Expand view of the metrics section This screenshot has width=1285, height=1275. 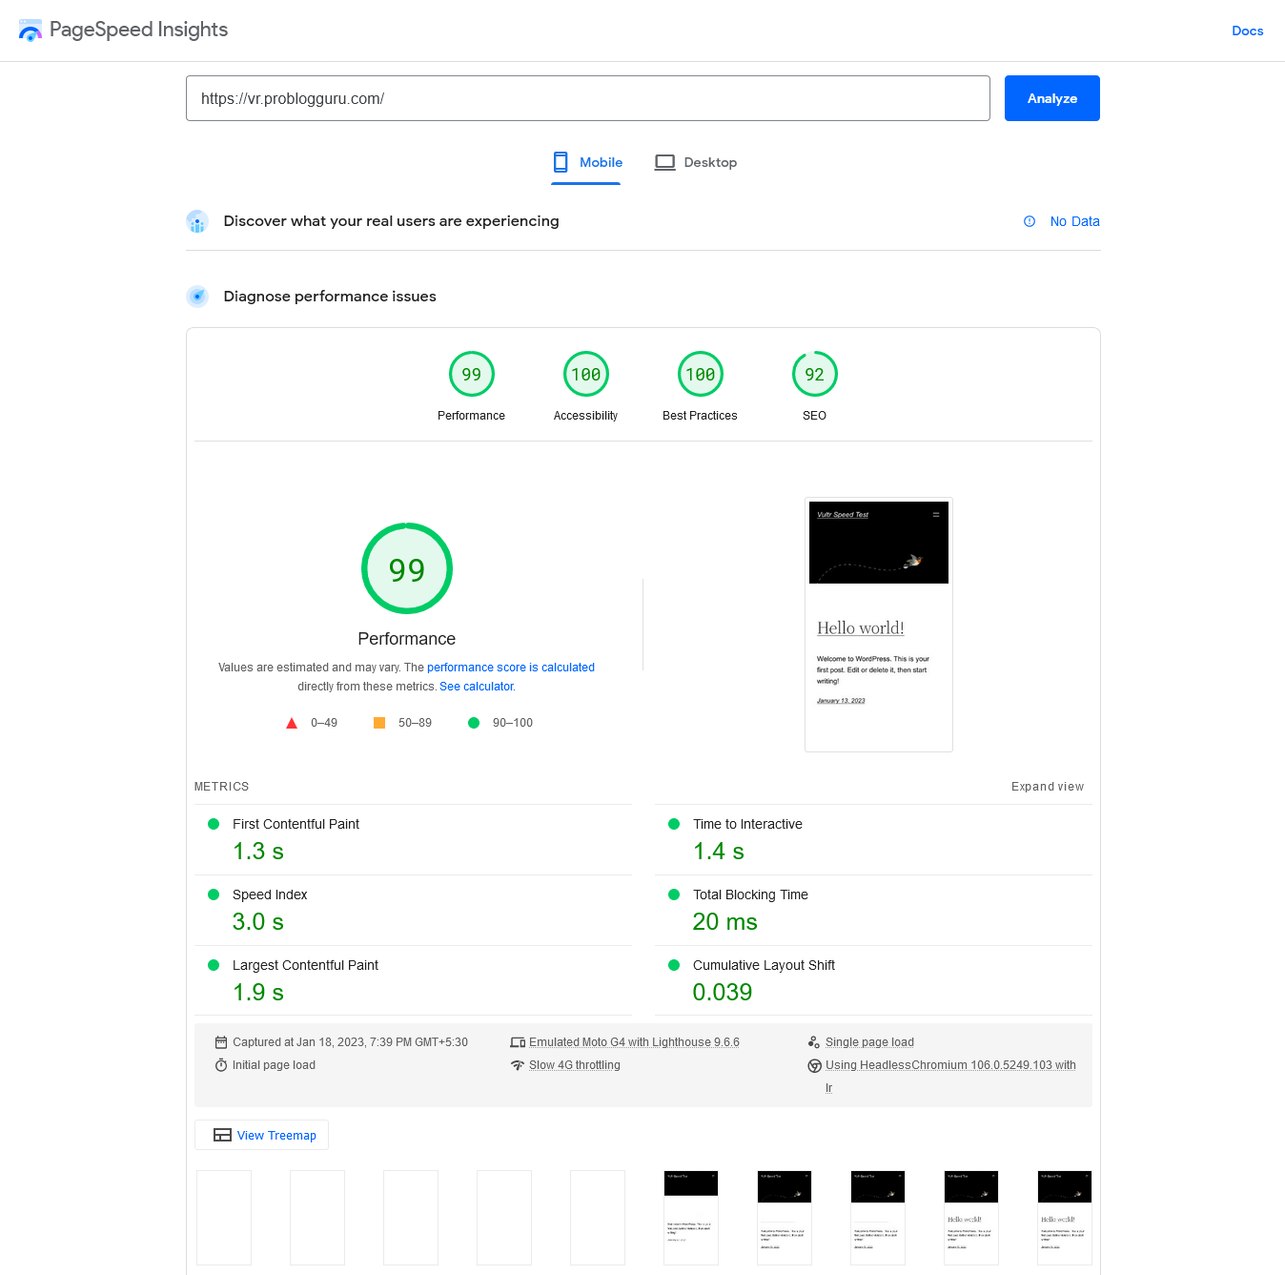pyautogui.click(x=1047, y=787)
